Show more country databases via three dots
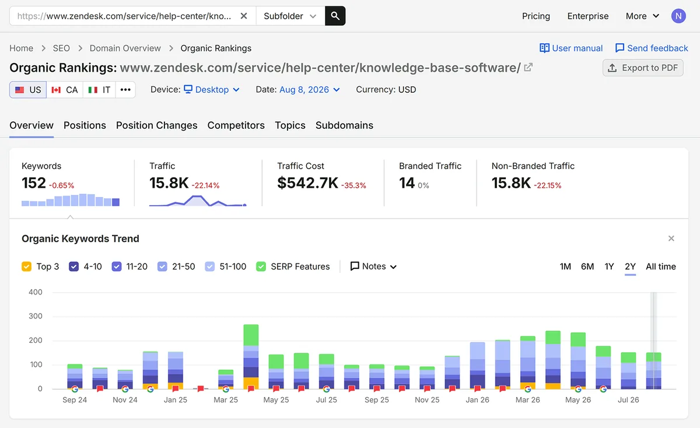The width and height of the screenshot is (700, 428). pyautogui.click(x=125, y=90)
